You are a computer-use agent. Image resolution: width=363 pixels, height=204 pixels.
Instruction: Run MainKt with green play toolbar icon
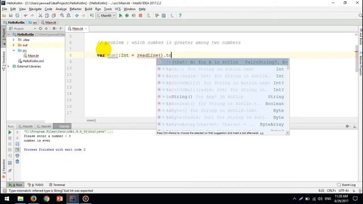click(x=120, y=15)
